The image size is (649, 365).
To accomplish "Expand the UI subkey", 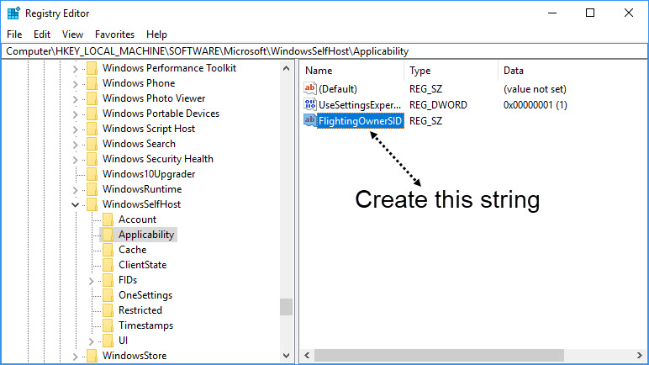I will 91,341.
